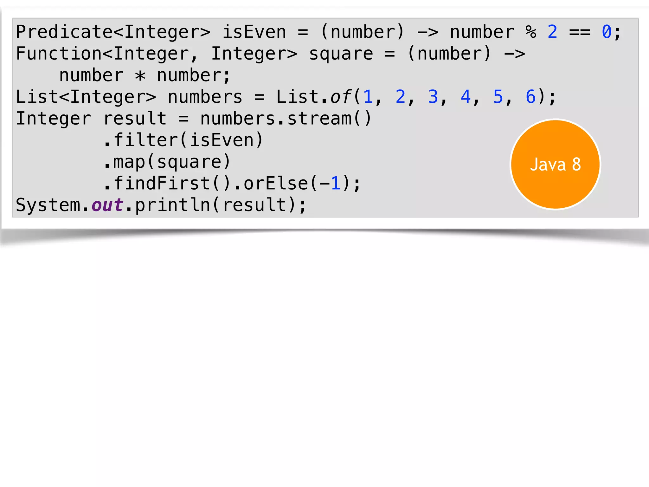The image size is (649, 487).
Task: Click the 'System' class name
Action: (x=48, y=205)
